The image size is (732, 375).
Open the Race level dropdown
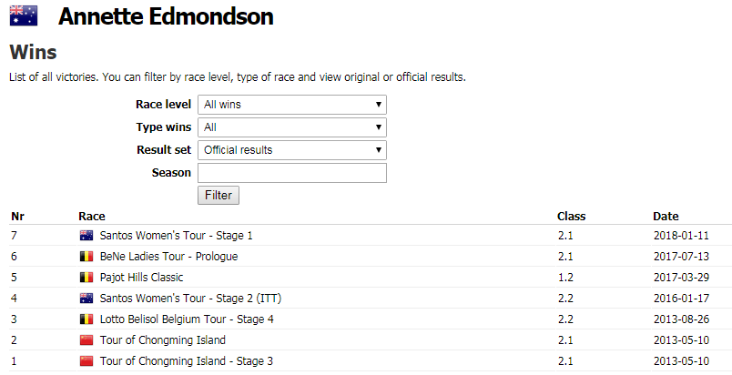(x=292, y=105)
